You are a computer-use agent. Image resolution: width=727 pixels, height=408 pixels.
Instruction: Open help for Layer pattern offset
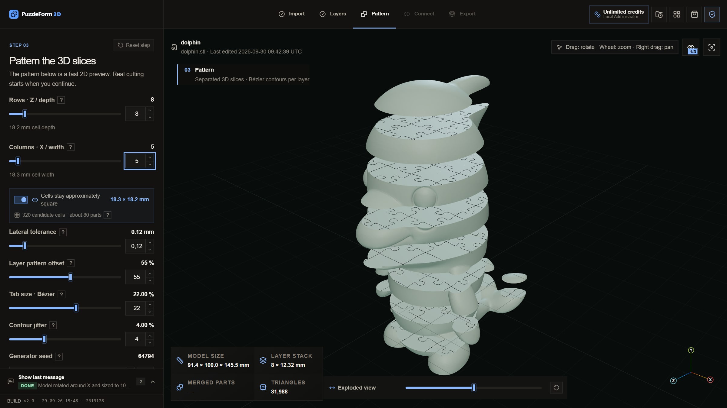(71, 263)
